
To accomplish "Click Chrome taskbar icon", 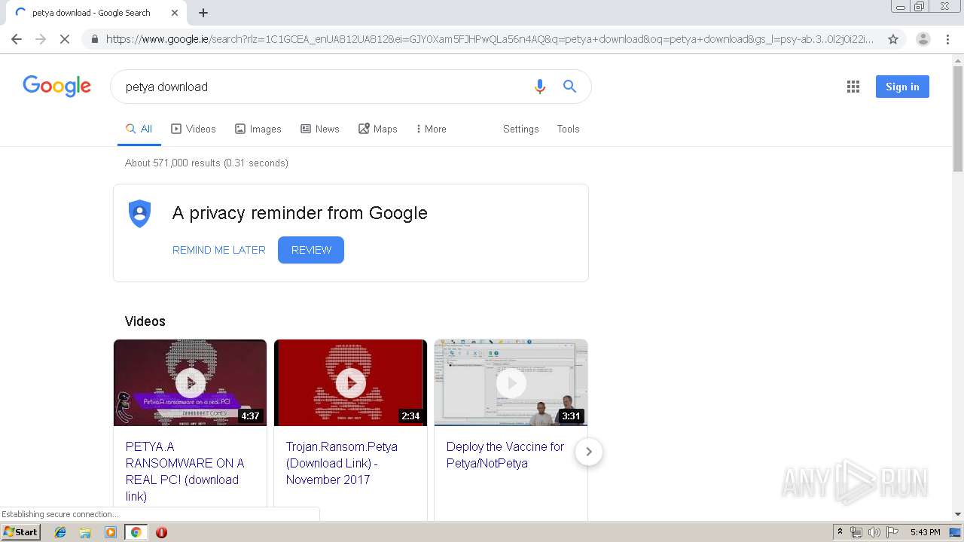I will (136, 532).
